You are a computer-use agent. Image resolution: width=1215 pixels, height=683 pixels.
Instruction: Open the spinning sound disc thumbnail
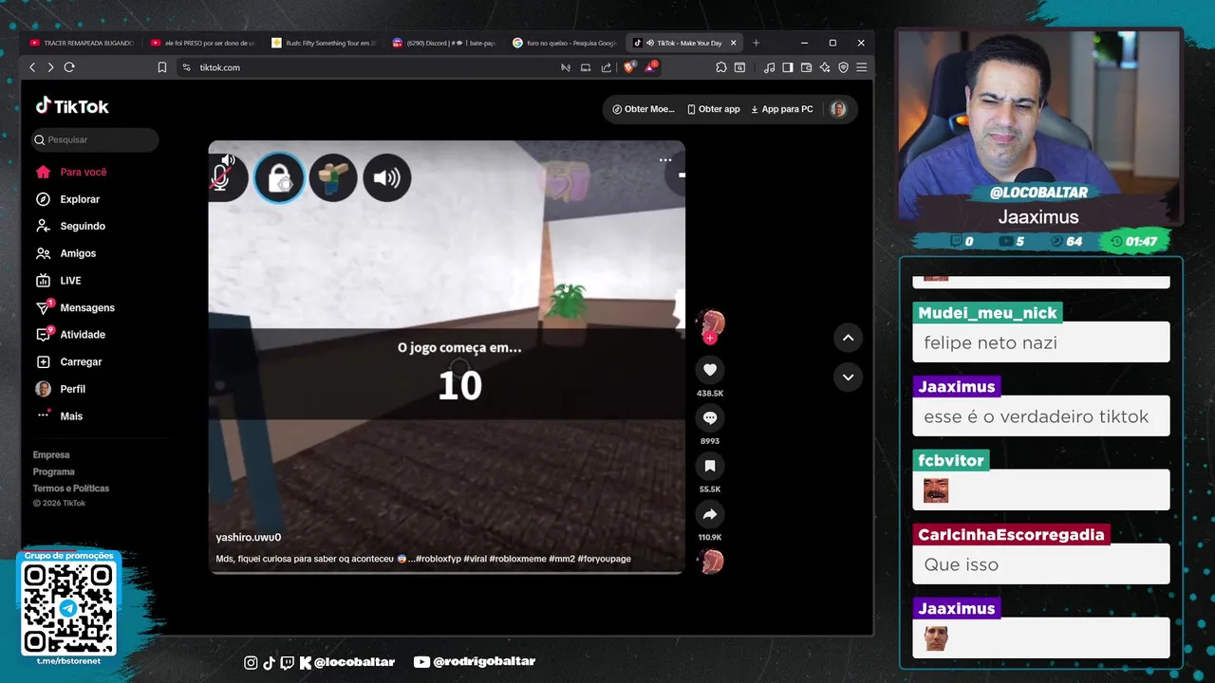[710, 562]
